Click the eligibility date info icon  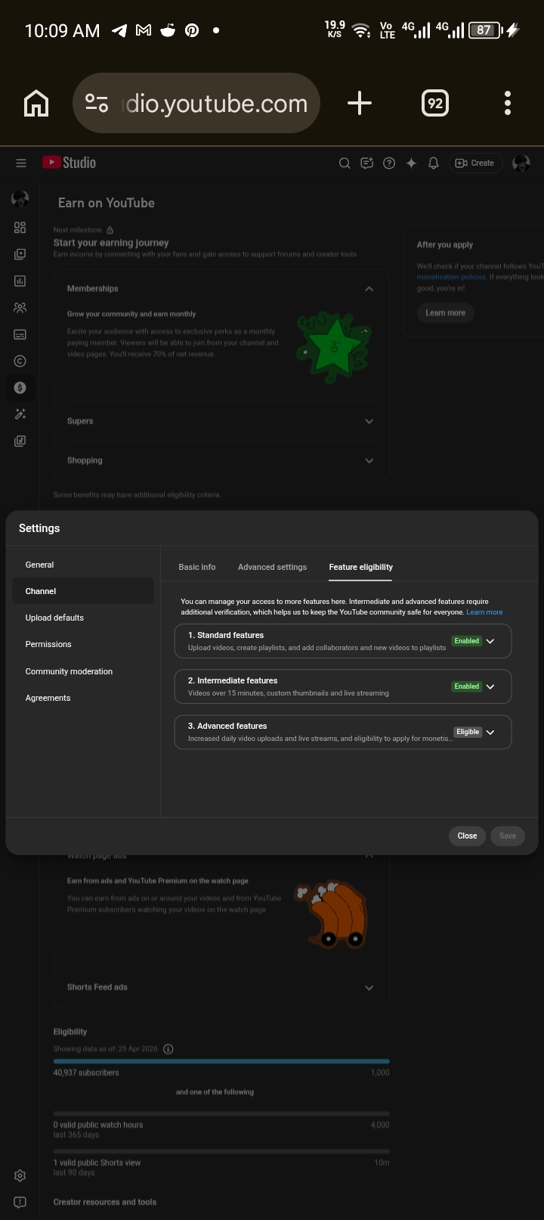tap(168, 1049)
